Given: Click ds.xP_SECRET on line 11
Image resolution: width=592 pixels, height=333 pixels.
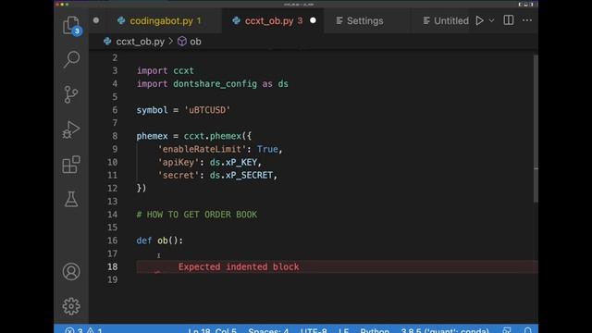Looking at the screenshot, I should (241, 175).
